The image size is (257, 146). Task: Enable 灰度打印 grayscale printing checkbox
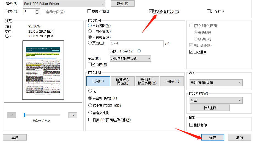[89, 12]
